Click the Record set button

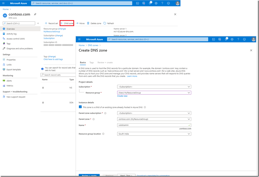coord(51,23)
